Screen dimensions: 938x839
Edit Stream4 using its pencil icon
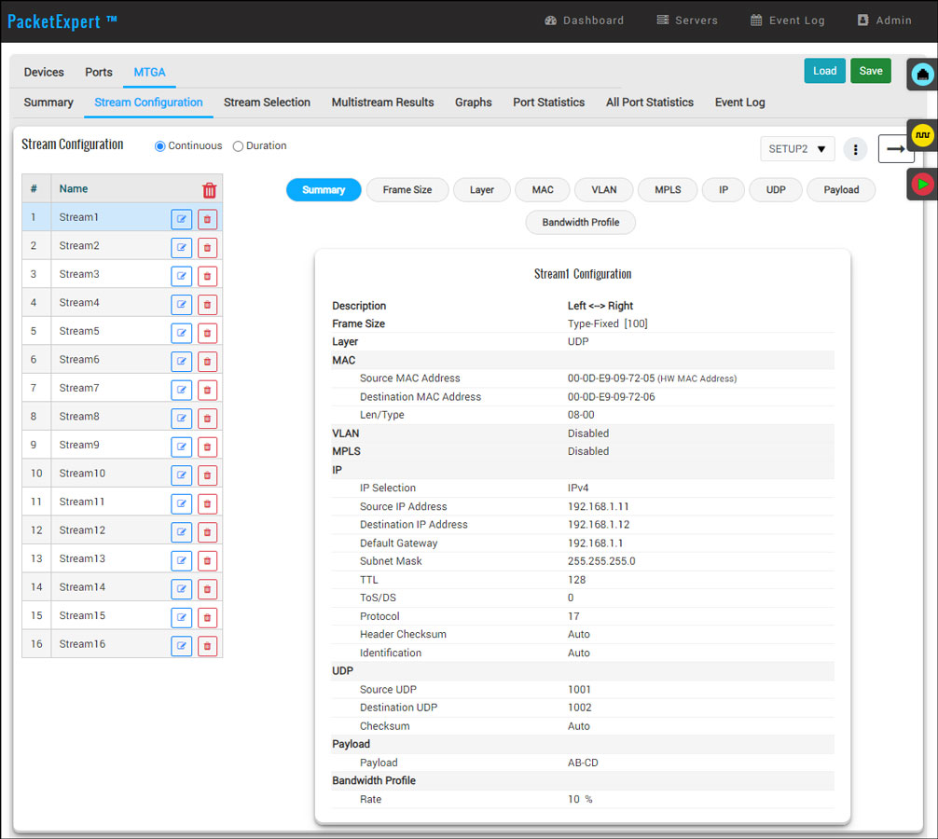click(181, 305)
